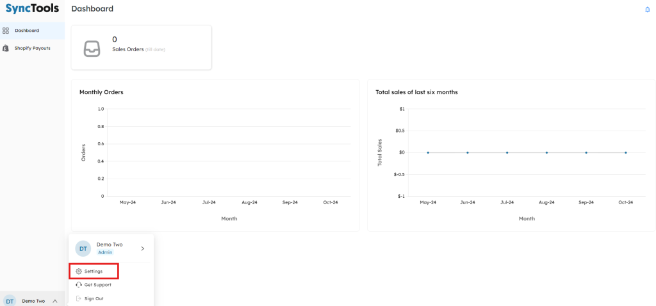Image resolution: width=656 pixels, height=306 pixels.
Task: Click the DT avatar in the profile popup
Action: 83,248
